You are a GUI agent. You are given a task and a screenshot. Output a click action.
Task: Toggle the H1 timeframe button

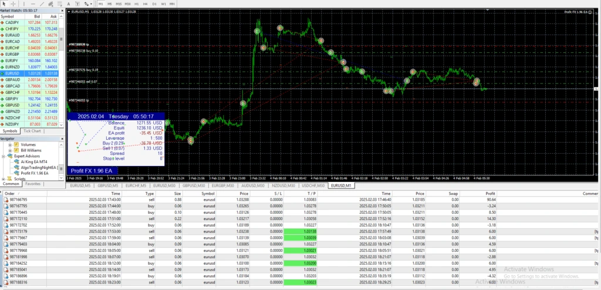[137, 4]
